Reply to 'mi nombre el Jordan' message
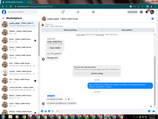The image size is (158, 119). (x=69, y=99)
